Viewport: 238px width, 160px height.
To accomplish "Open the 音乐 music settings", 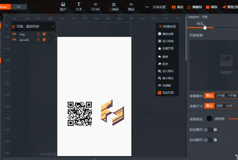I will pos(177,7).
